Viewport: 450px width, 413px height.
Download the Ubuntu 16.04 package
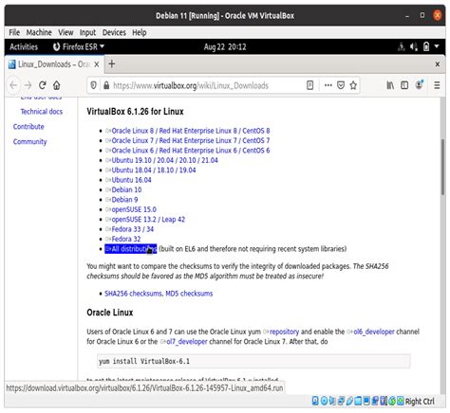pyautogui.click(x=131, y=180)
